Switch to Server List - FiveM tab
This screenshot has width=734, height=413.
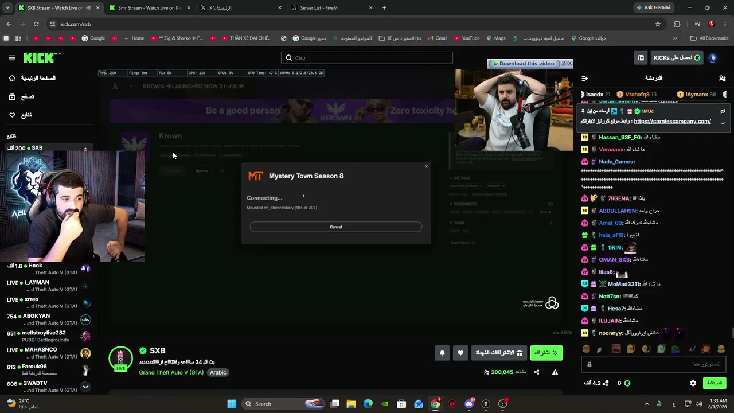tap(333, 8)
